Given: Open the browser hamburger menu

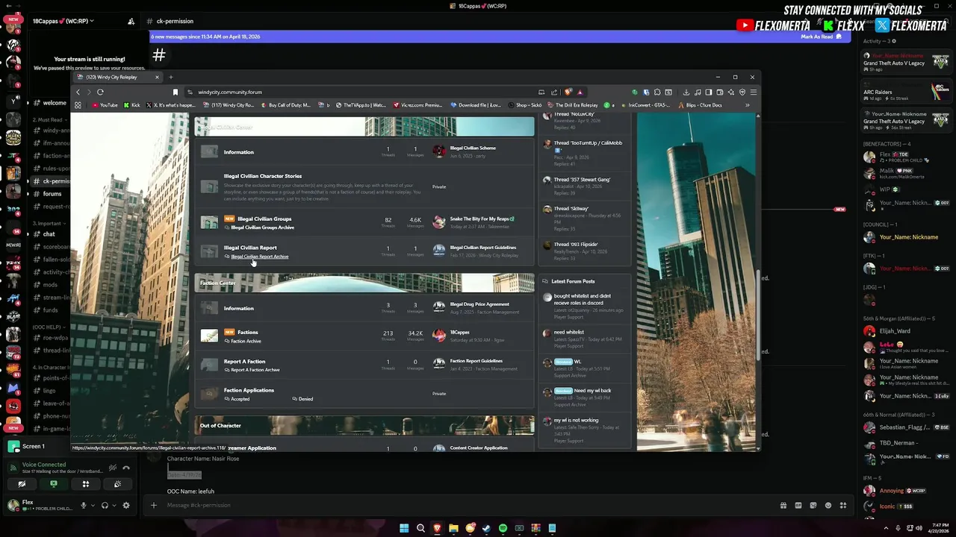Looking at the screenshot, I should pyautogui.click(x=754, y=92).
